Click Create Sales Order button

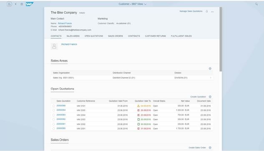[x=197, y=148]
